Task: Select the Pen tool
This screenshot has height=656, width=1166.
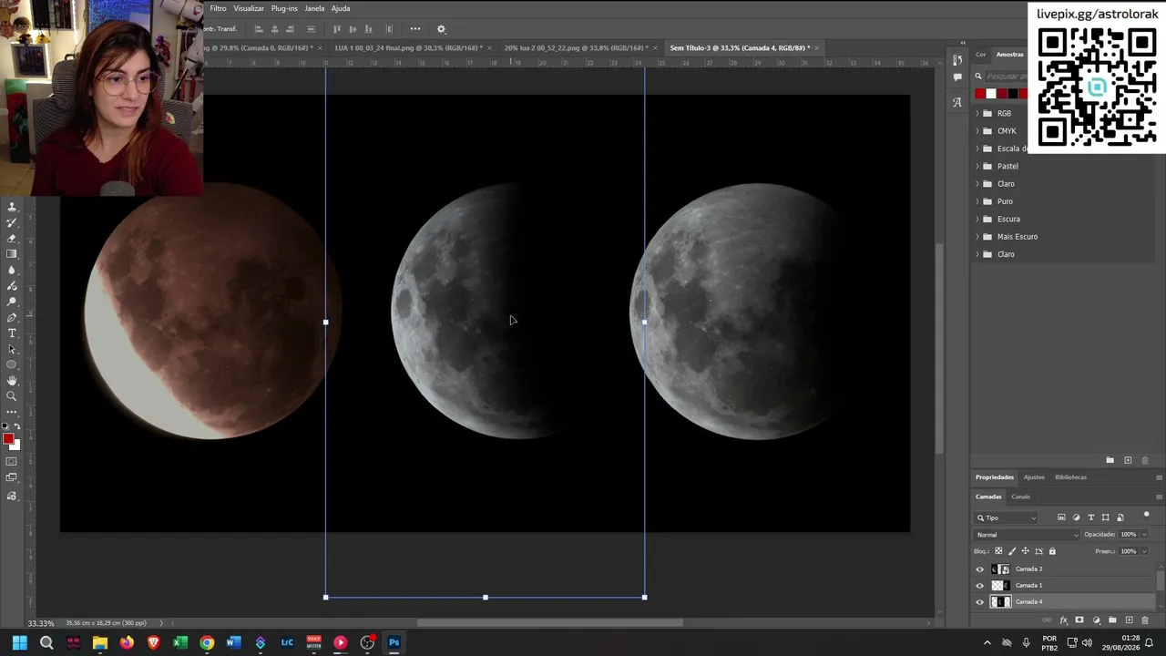Action: coord(12,318)
